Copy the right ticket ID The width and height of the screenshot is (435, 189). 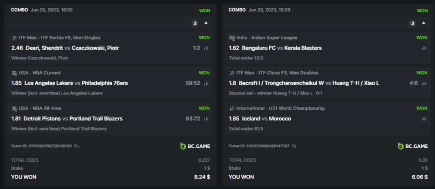(294, 147)
